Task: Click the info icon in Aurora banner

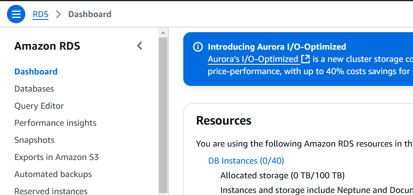Action: click(198, 47)
